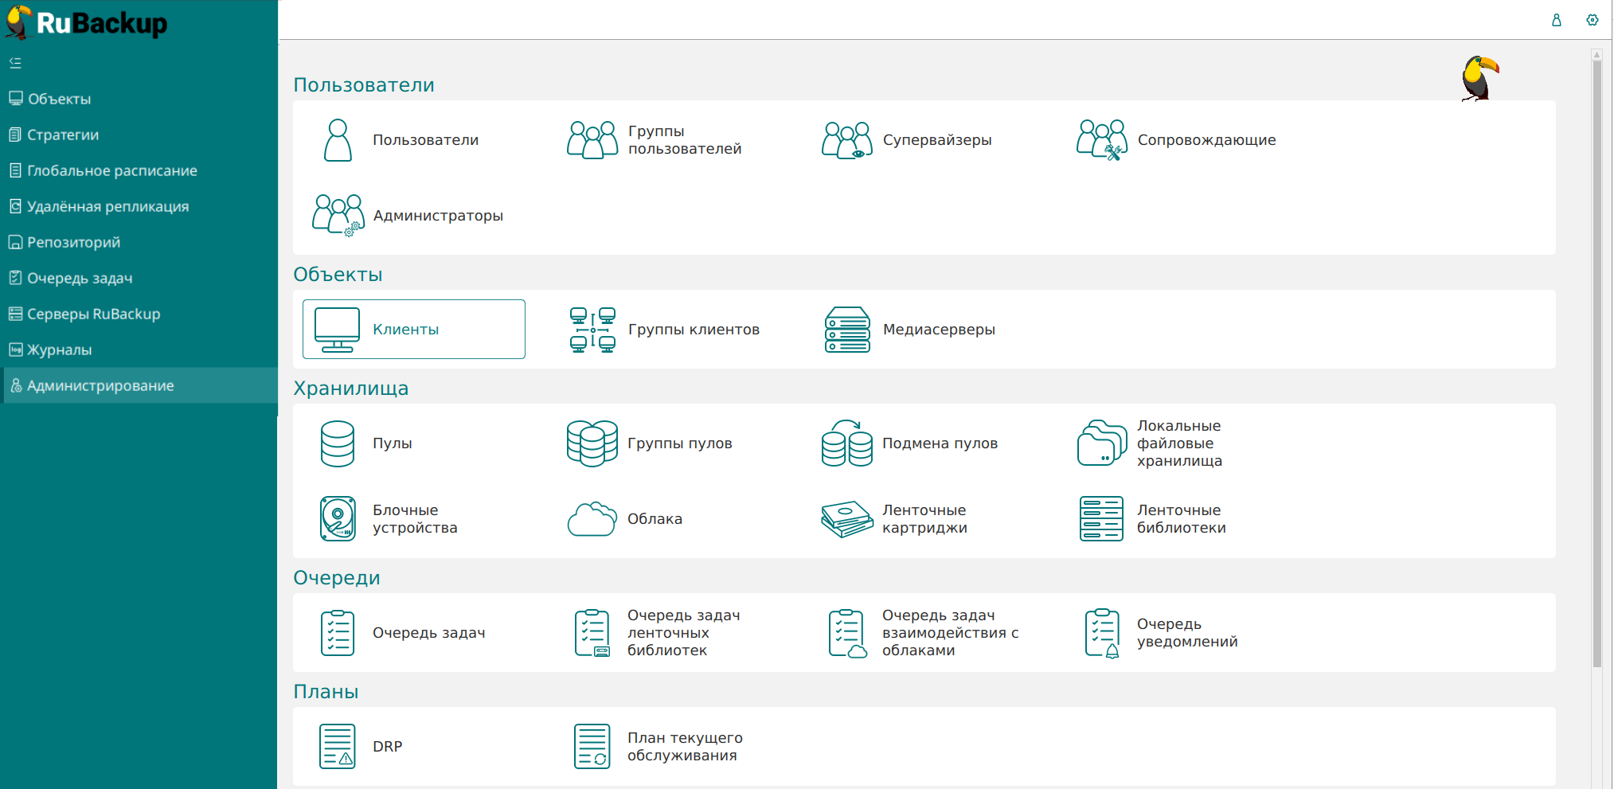
Task: Click the Клиенты tile button
Action: [413, 330]
